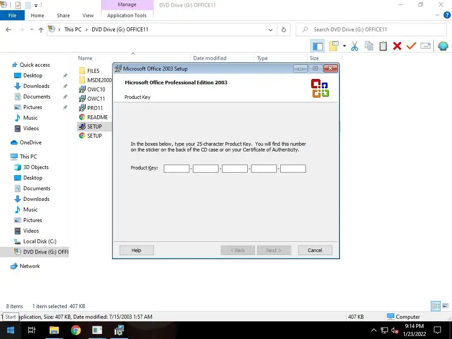Image resolution: width=452 pixels, height=339 pixels.
Task: Expand the ribbon chevron
Action: (437, 15)
